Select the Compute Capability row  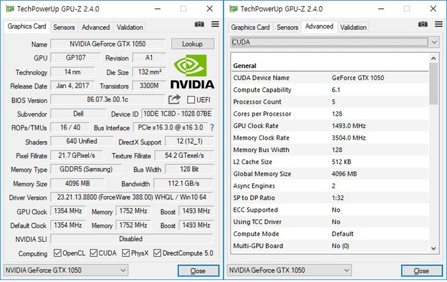click(330, 90)
